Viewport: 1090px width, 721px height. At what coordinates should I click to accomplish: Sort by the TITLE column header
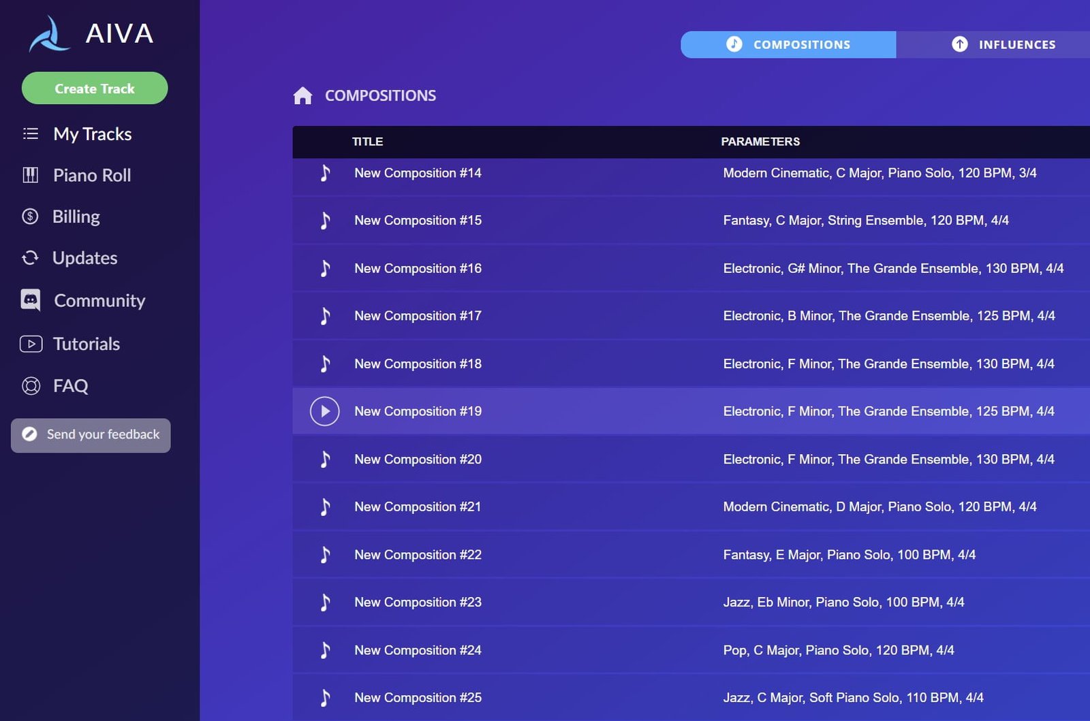[367, 142]
